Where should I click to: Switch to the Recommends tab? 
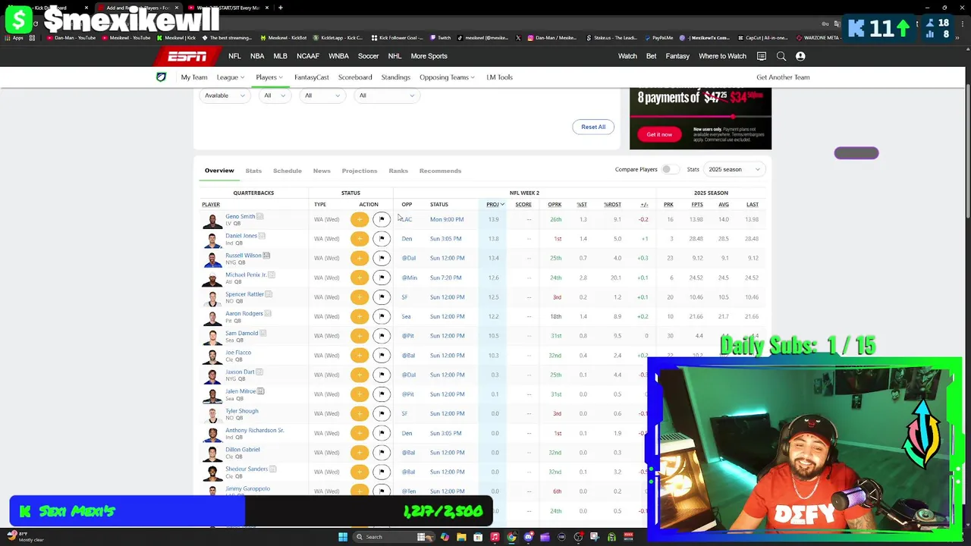[x=440, y=171]
